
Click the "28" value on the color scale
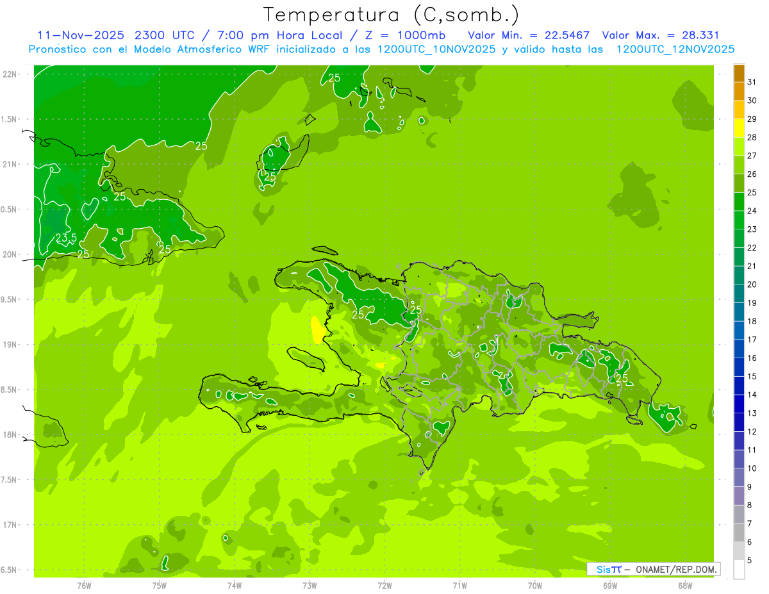point(752,137)
